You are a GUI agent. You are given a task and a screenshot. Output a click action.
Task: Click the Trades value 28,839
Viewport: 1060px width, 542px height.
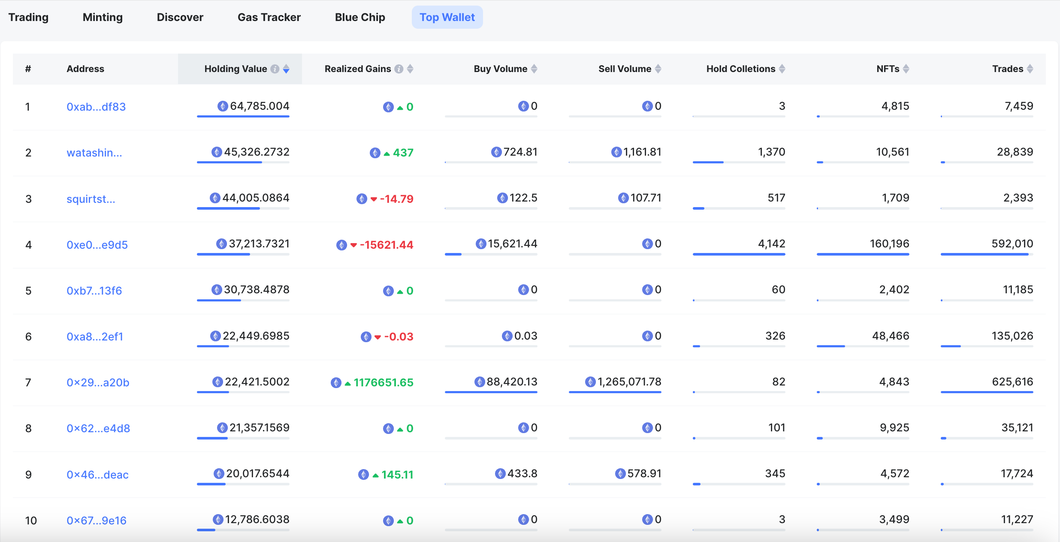tap(1015, 152)
